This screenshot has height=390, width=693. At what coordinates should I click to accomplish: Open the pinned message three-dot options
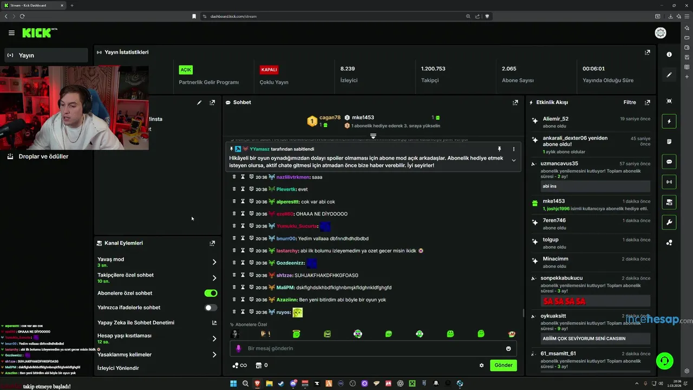click(514, 149)
